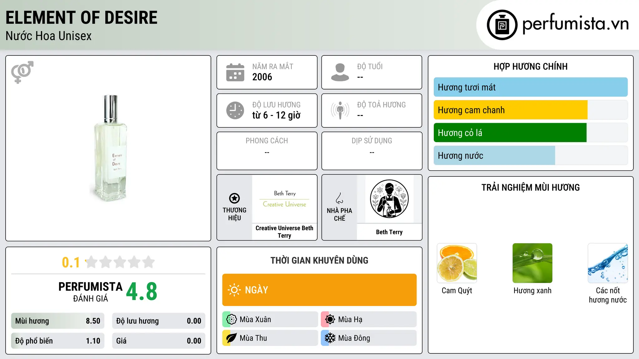Open the Creative Universe Beth Terry brand name
639x359 pixels.
pyautogui.click(x=285, y=232)
